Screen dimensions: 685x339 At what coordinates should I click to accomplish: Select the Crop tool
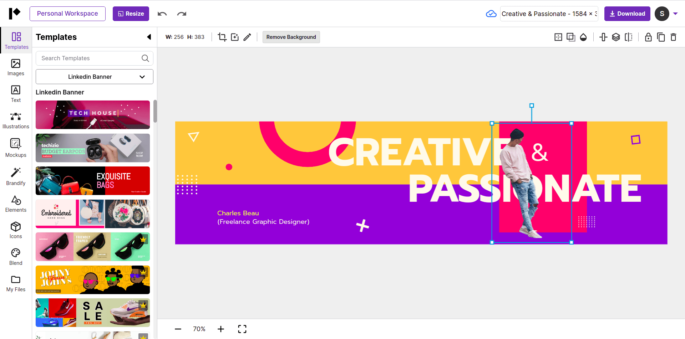(x=222, y=37)
